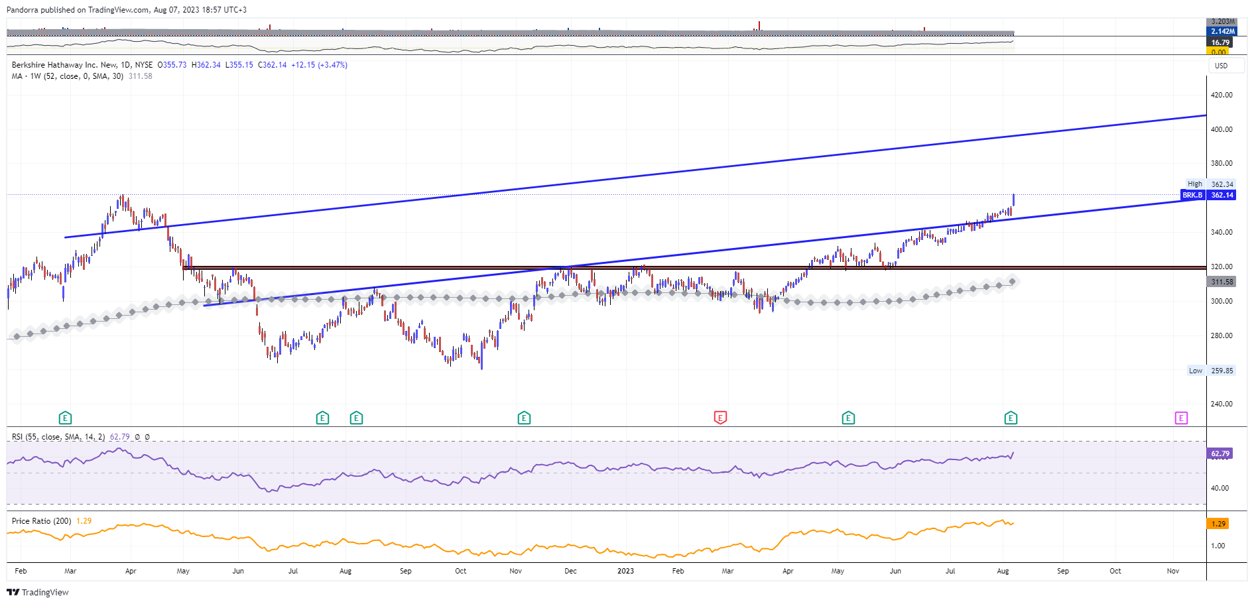
Task: Click the green earnings marker between Jul and Aug 2022
Action: click(x=322, y=418)
